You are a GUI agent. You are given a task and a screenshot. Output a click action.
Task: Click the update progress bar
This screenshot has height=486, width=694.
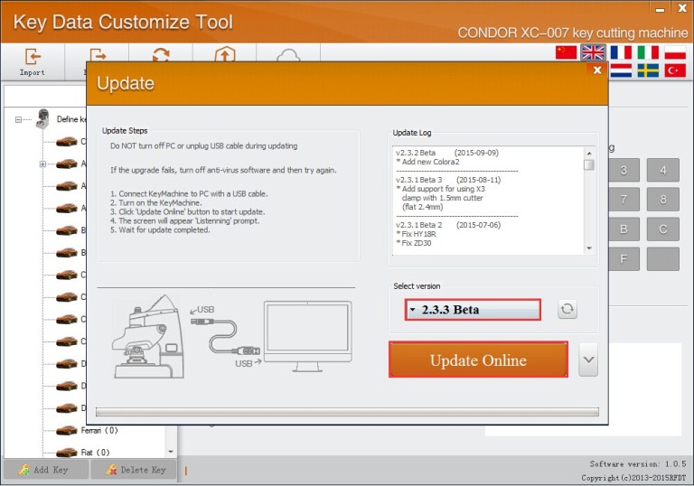[347, 412]
